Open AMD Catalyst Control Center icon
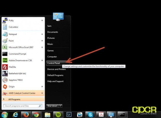This screenshot has width=161, height=118. coord(5,93)
